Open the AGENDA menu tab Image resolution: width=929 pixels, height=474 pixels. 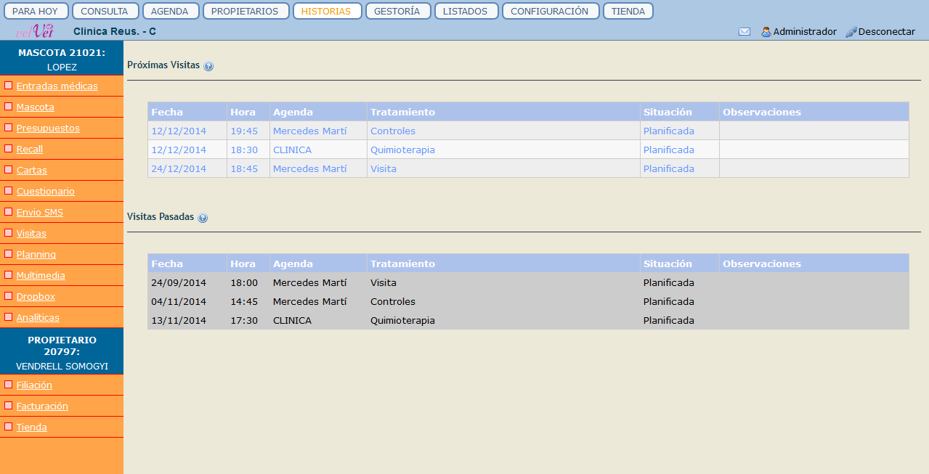(170, 12)
